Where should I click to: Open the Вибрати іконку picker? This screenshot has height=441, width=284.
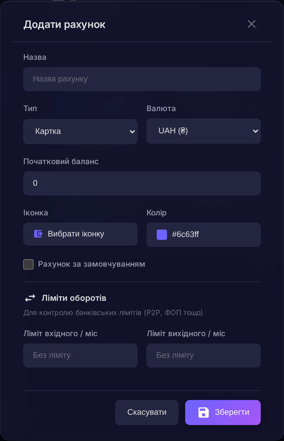tap(80, 234)
